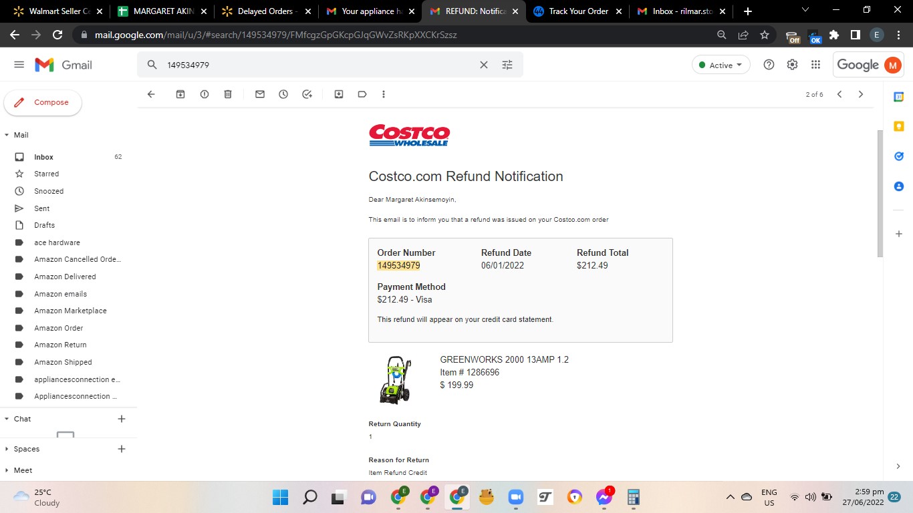This screenshot has width=913, height=513.
Task: Mark email as unread envelope icon
Action: pyautogui.click(x=260, y=94)
